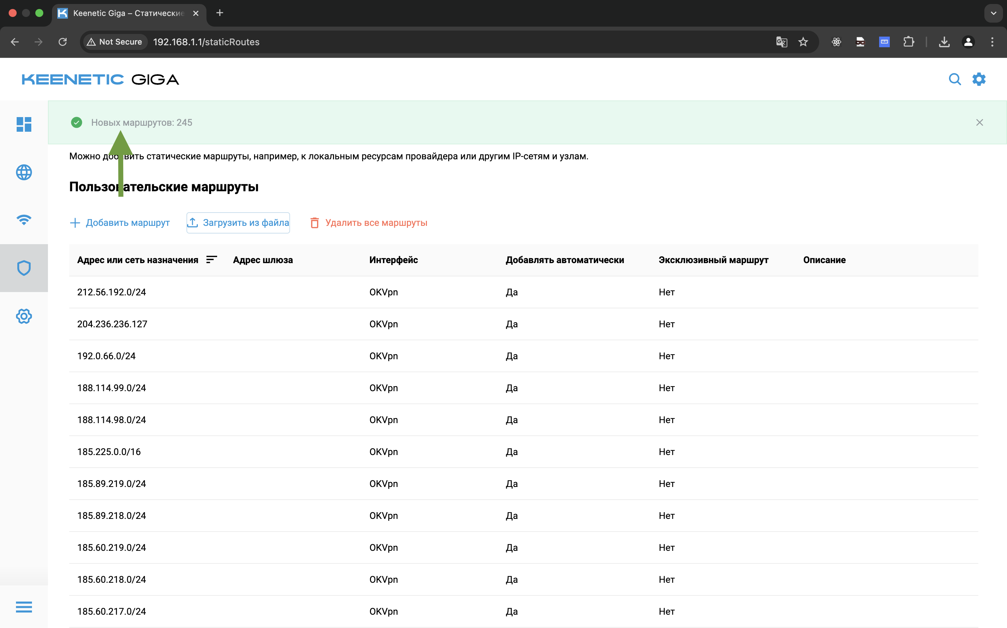Image resolution: width=1007 pixels, height=628 pixels.
Task: Open the dashboard tiles icon in sidebar
Action: pos(24,124)
